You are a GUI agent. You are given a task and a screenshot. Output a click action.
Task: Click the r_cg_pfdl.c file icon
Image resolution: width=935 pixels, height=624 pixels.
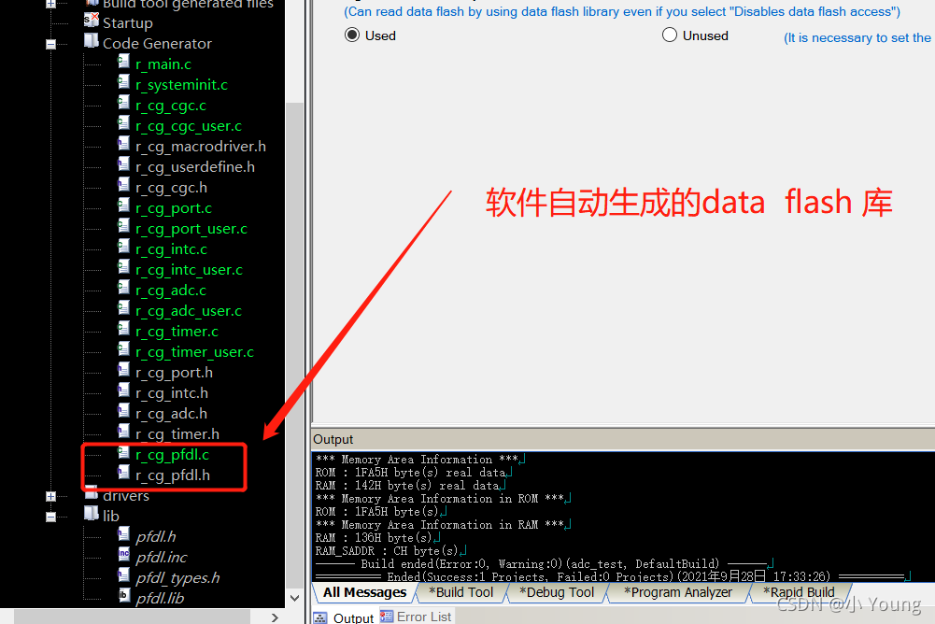point(123,452)
